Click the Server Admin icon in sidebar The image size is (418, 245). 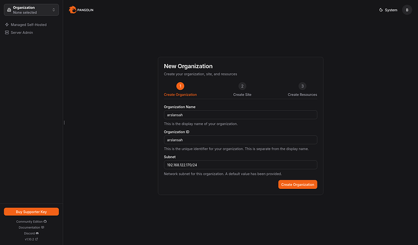coord(7,32)
